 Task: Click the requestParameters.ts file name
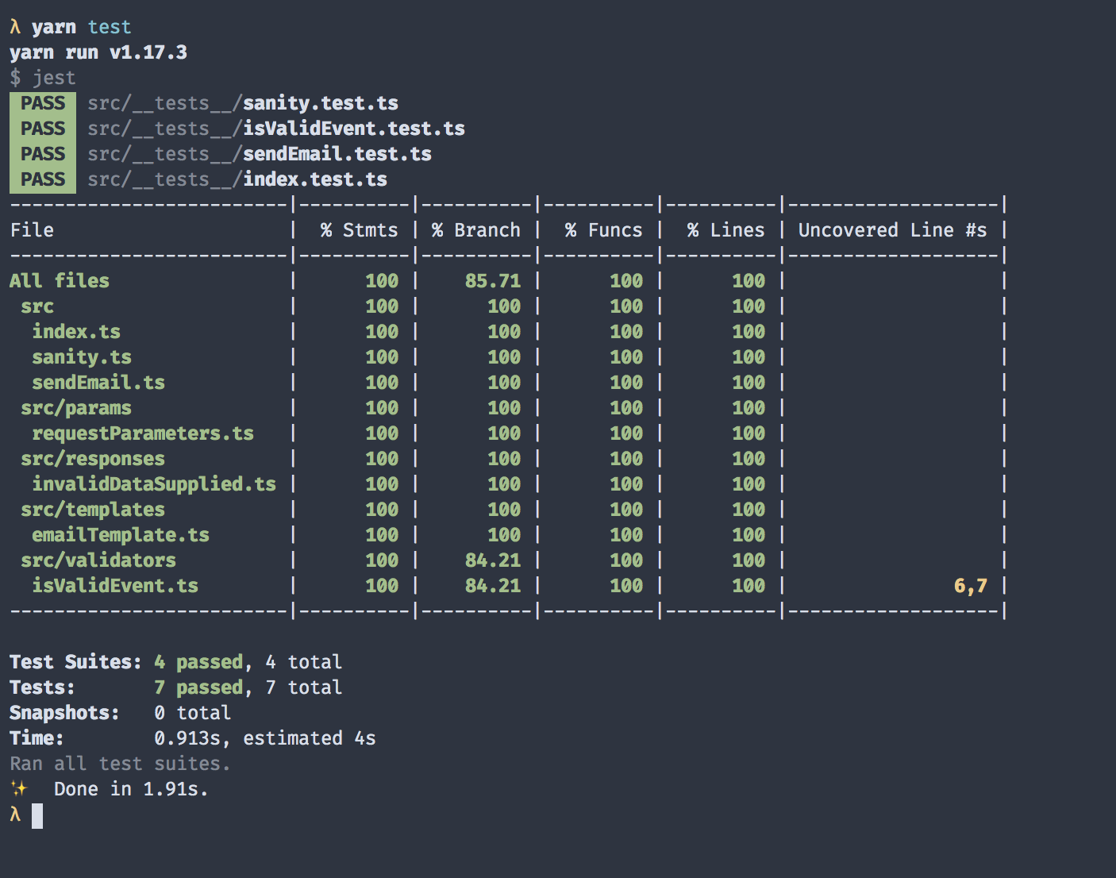(x=143, y=433)
